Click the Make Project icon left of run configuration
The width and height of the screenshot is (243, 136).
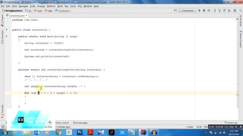(175, 11)
